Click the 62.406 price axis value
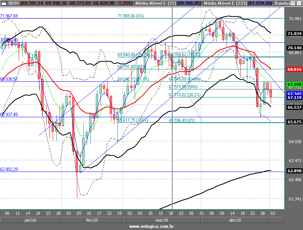Image resolution: width=303 pixels, height=230 pixels. [x=295, y=180]
